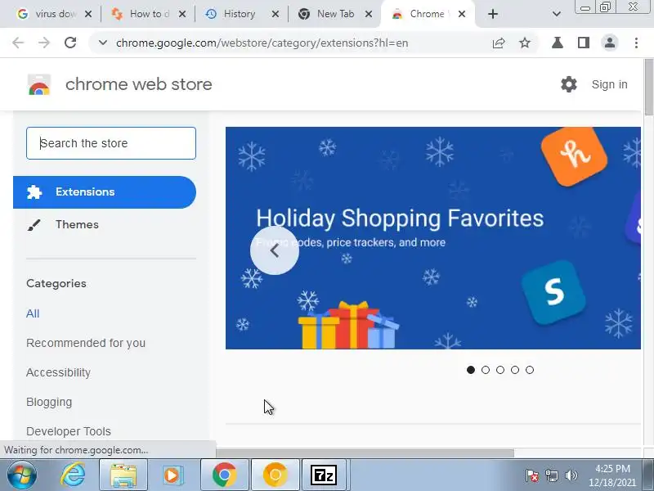
Task: Expand the site info chevron in address bar
Action: [x=103, y=43]
